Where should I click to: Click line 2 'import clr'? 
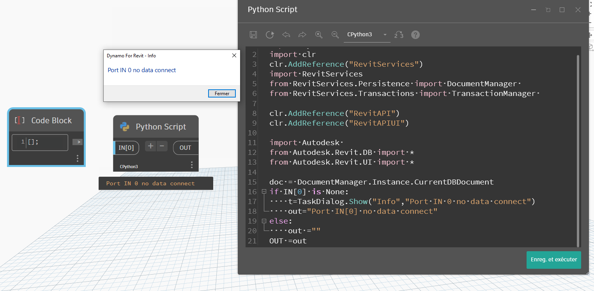click(293, 54)
